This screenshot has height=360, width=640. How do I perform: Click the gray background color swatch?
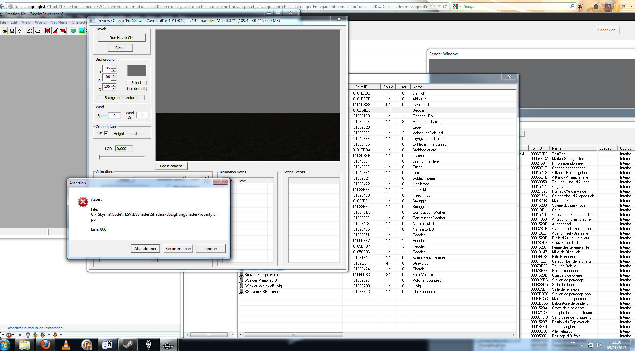point(136,71)
